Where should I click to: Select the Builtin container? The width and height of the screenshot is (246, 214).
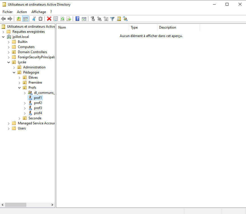coord(23,42)
